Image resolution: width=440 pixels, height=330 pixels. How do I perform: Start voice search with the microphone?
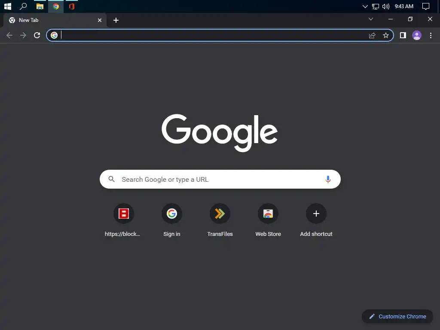(328, 179)
